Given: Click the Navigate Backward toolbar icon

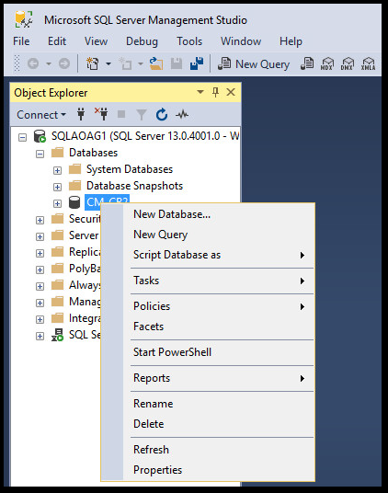Looking at the screenshot, I should pos(33,63).
